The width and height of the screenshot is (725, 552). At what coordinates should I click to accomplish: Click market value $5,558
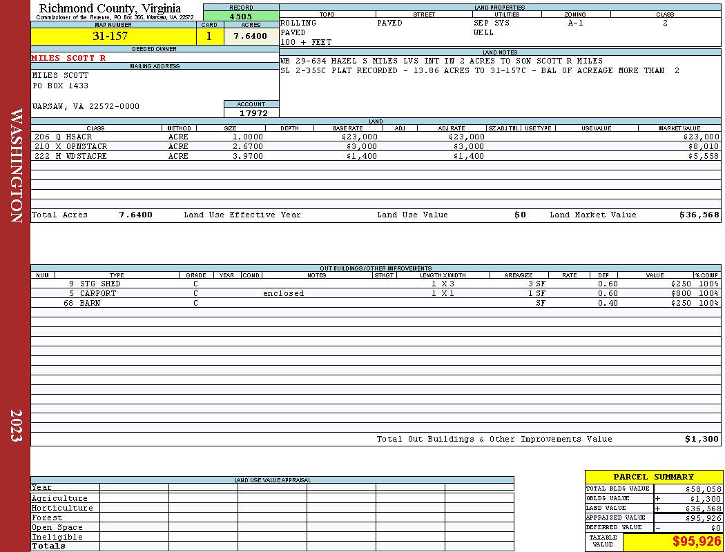pyautogui.click(x=704, y=156)
